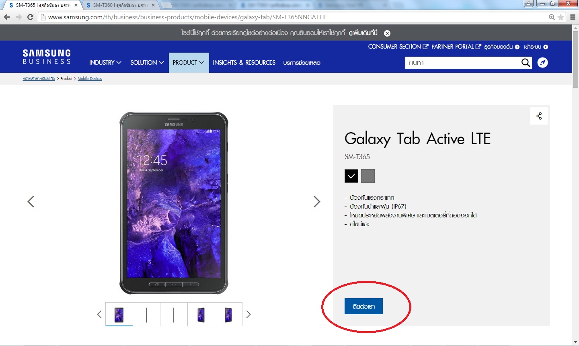Viewport: 579px width, 346px height.
Task: Close the SM-T365 browser tab
Action: point(76,5)
